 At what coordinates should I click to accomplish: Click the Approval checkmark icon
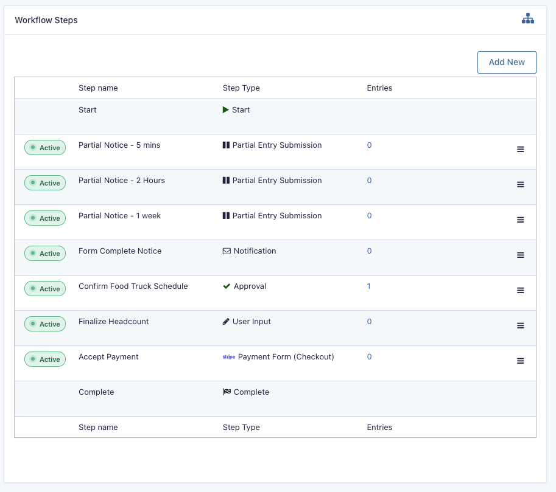[x=227, y=286]
